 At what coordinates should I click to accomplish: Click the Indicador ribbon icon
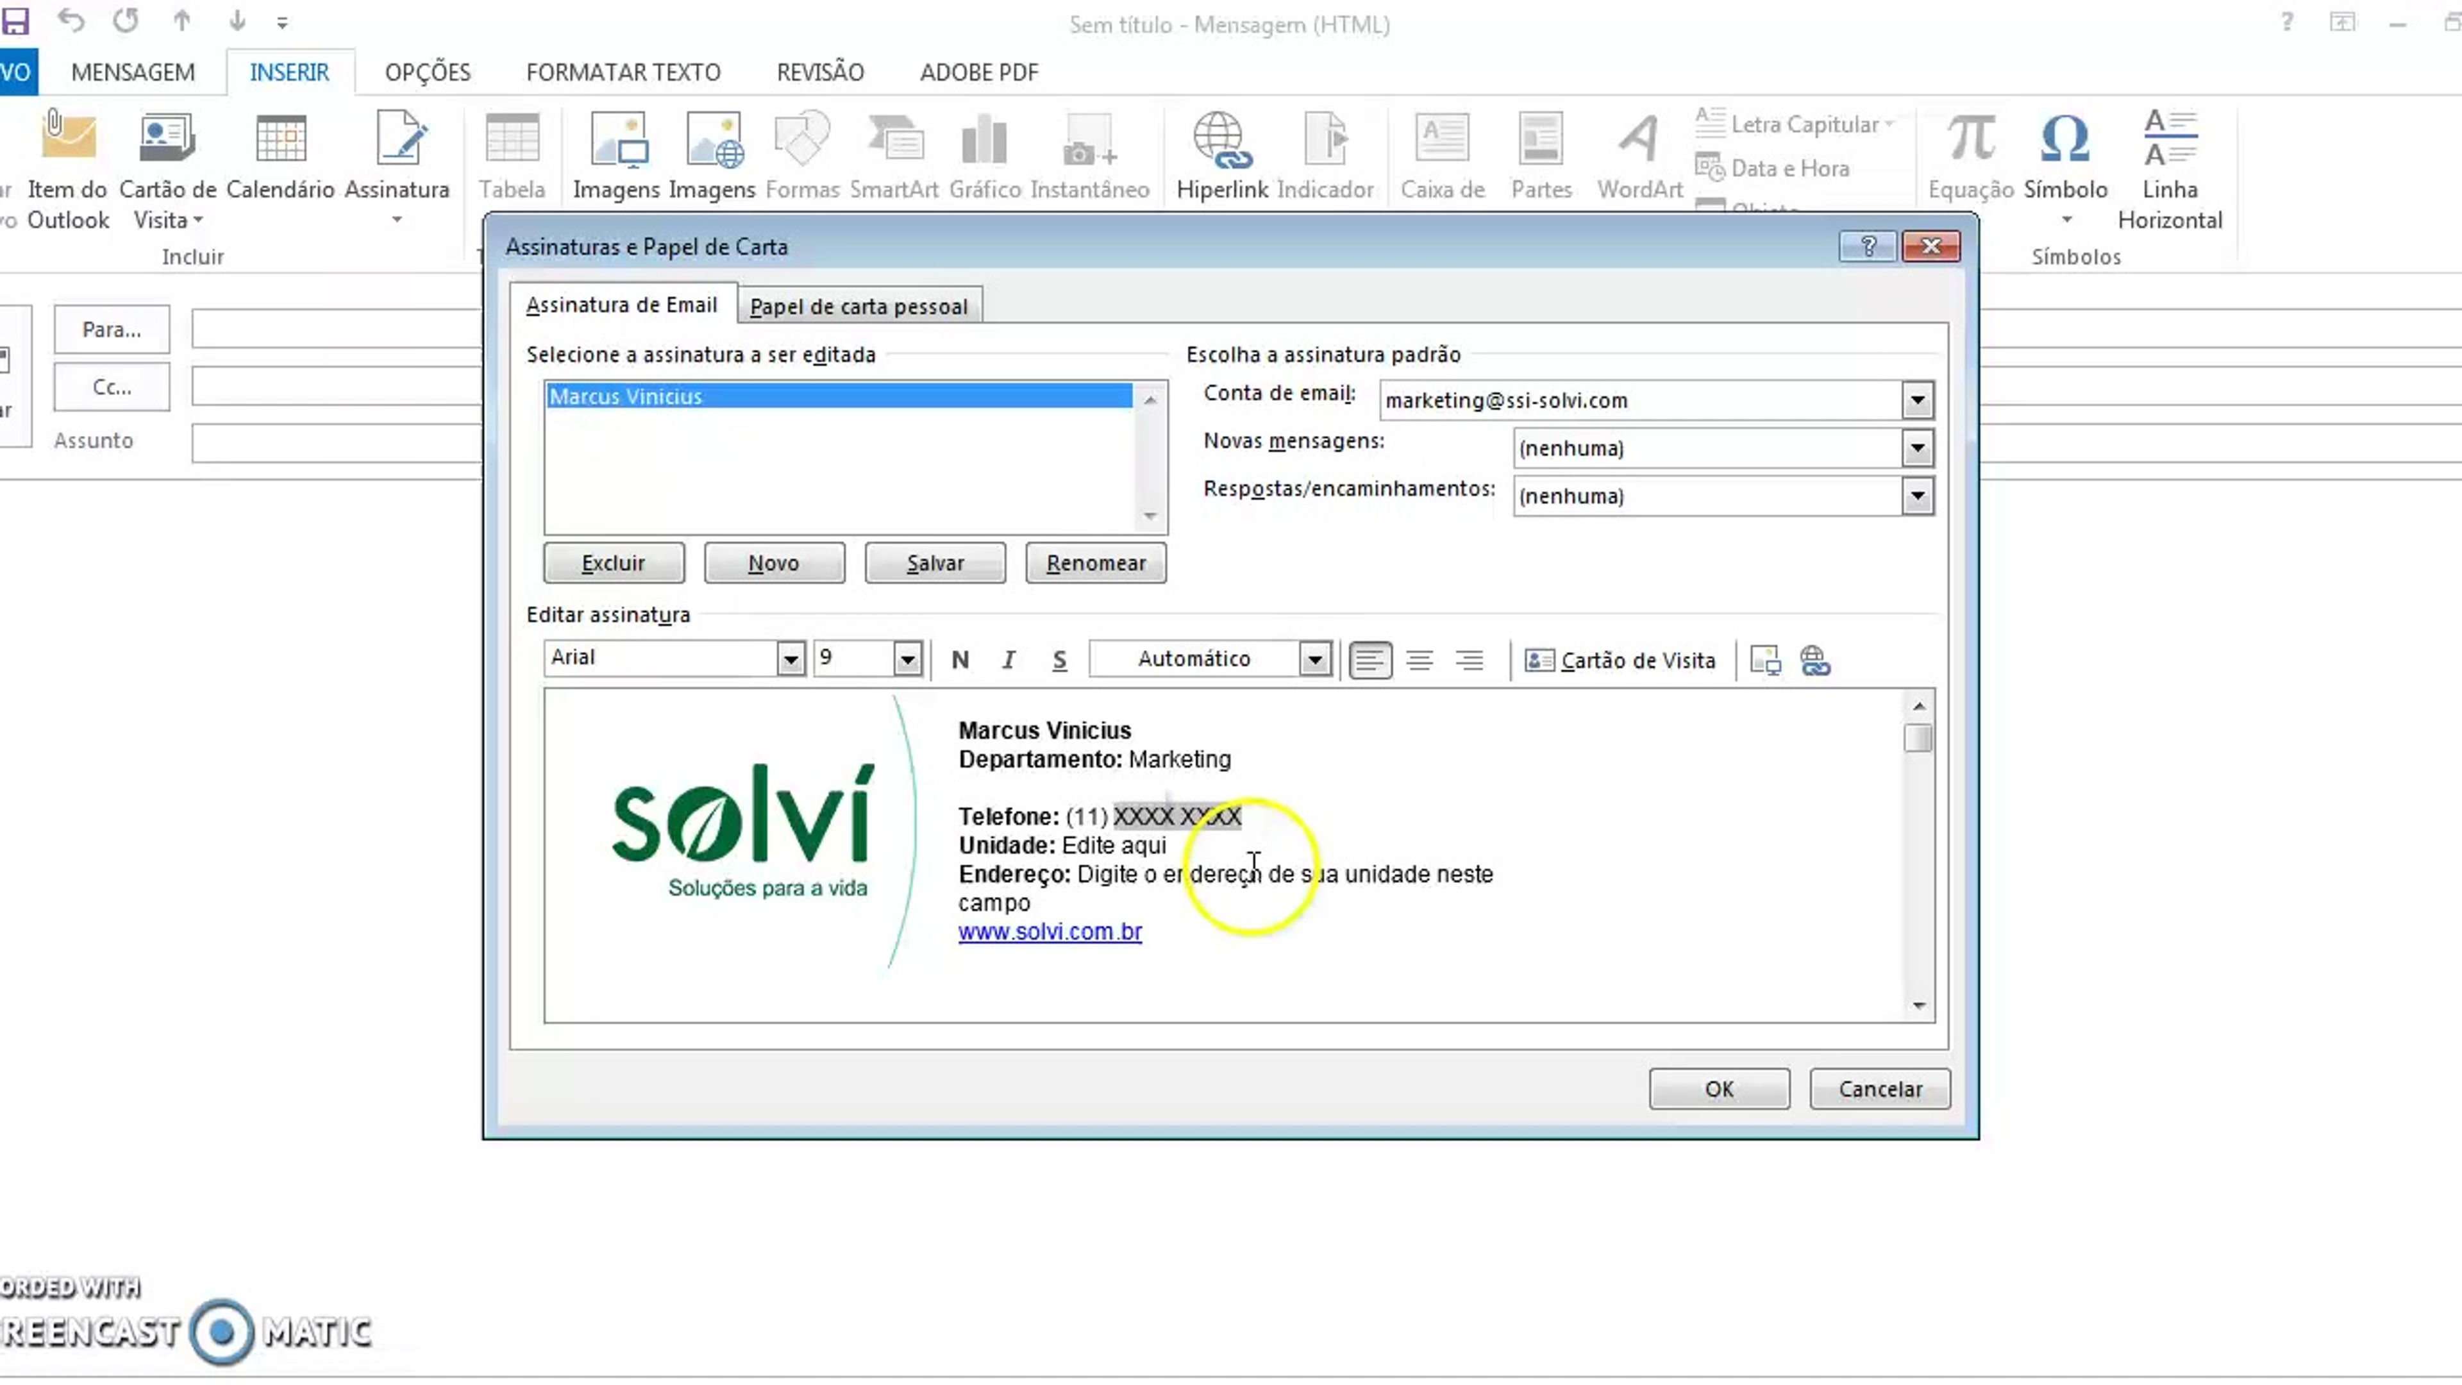tap(1325, 156)
